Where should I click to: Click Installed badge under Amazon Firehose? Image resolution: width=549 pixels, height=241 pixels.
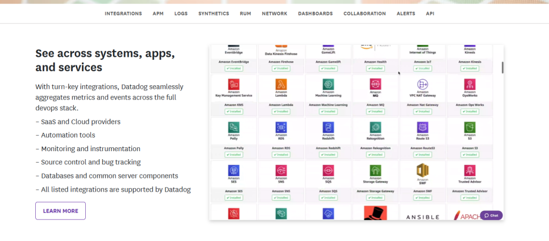tap(281, 68)
